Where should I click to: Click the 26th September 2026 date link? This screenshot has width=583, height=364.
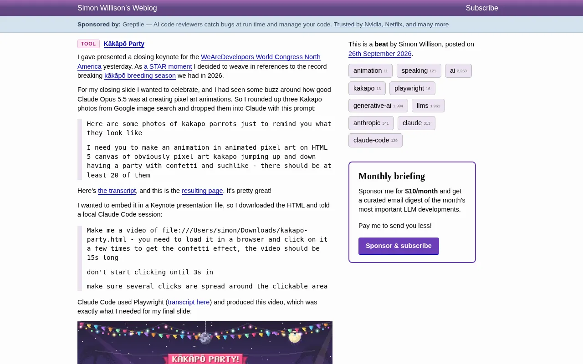(x=380, y=54)
